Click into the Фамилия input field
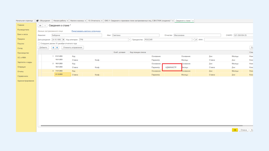 [x=76, y=35]
